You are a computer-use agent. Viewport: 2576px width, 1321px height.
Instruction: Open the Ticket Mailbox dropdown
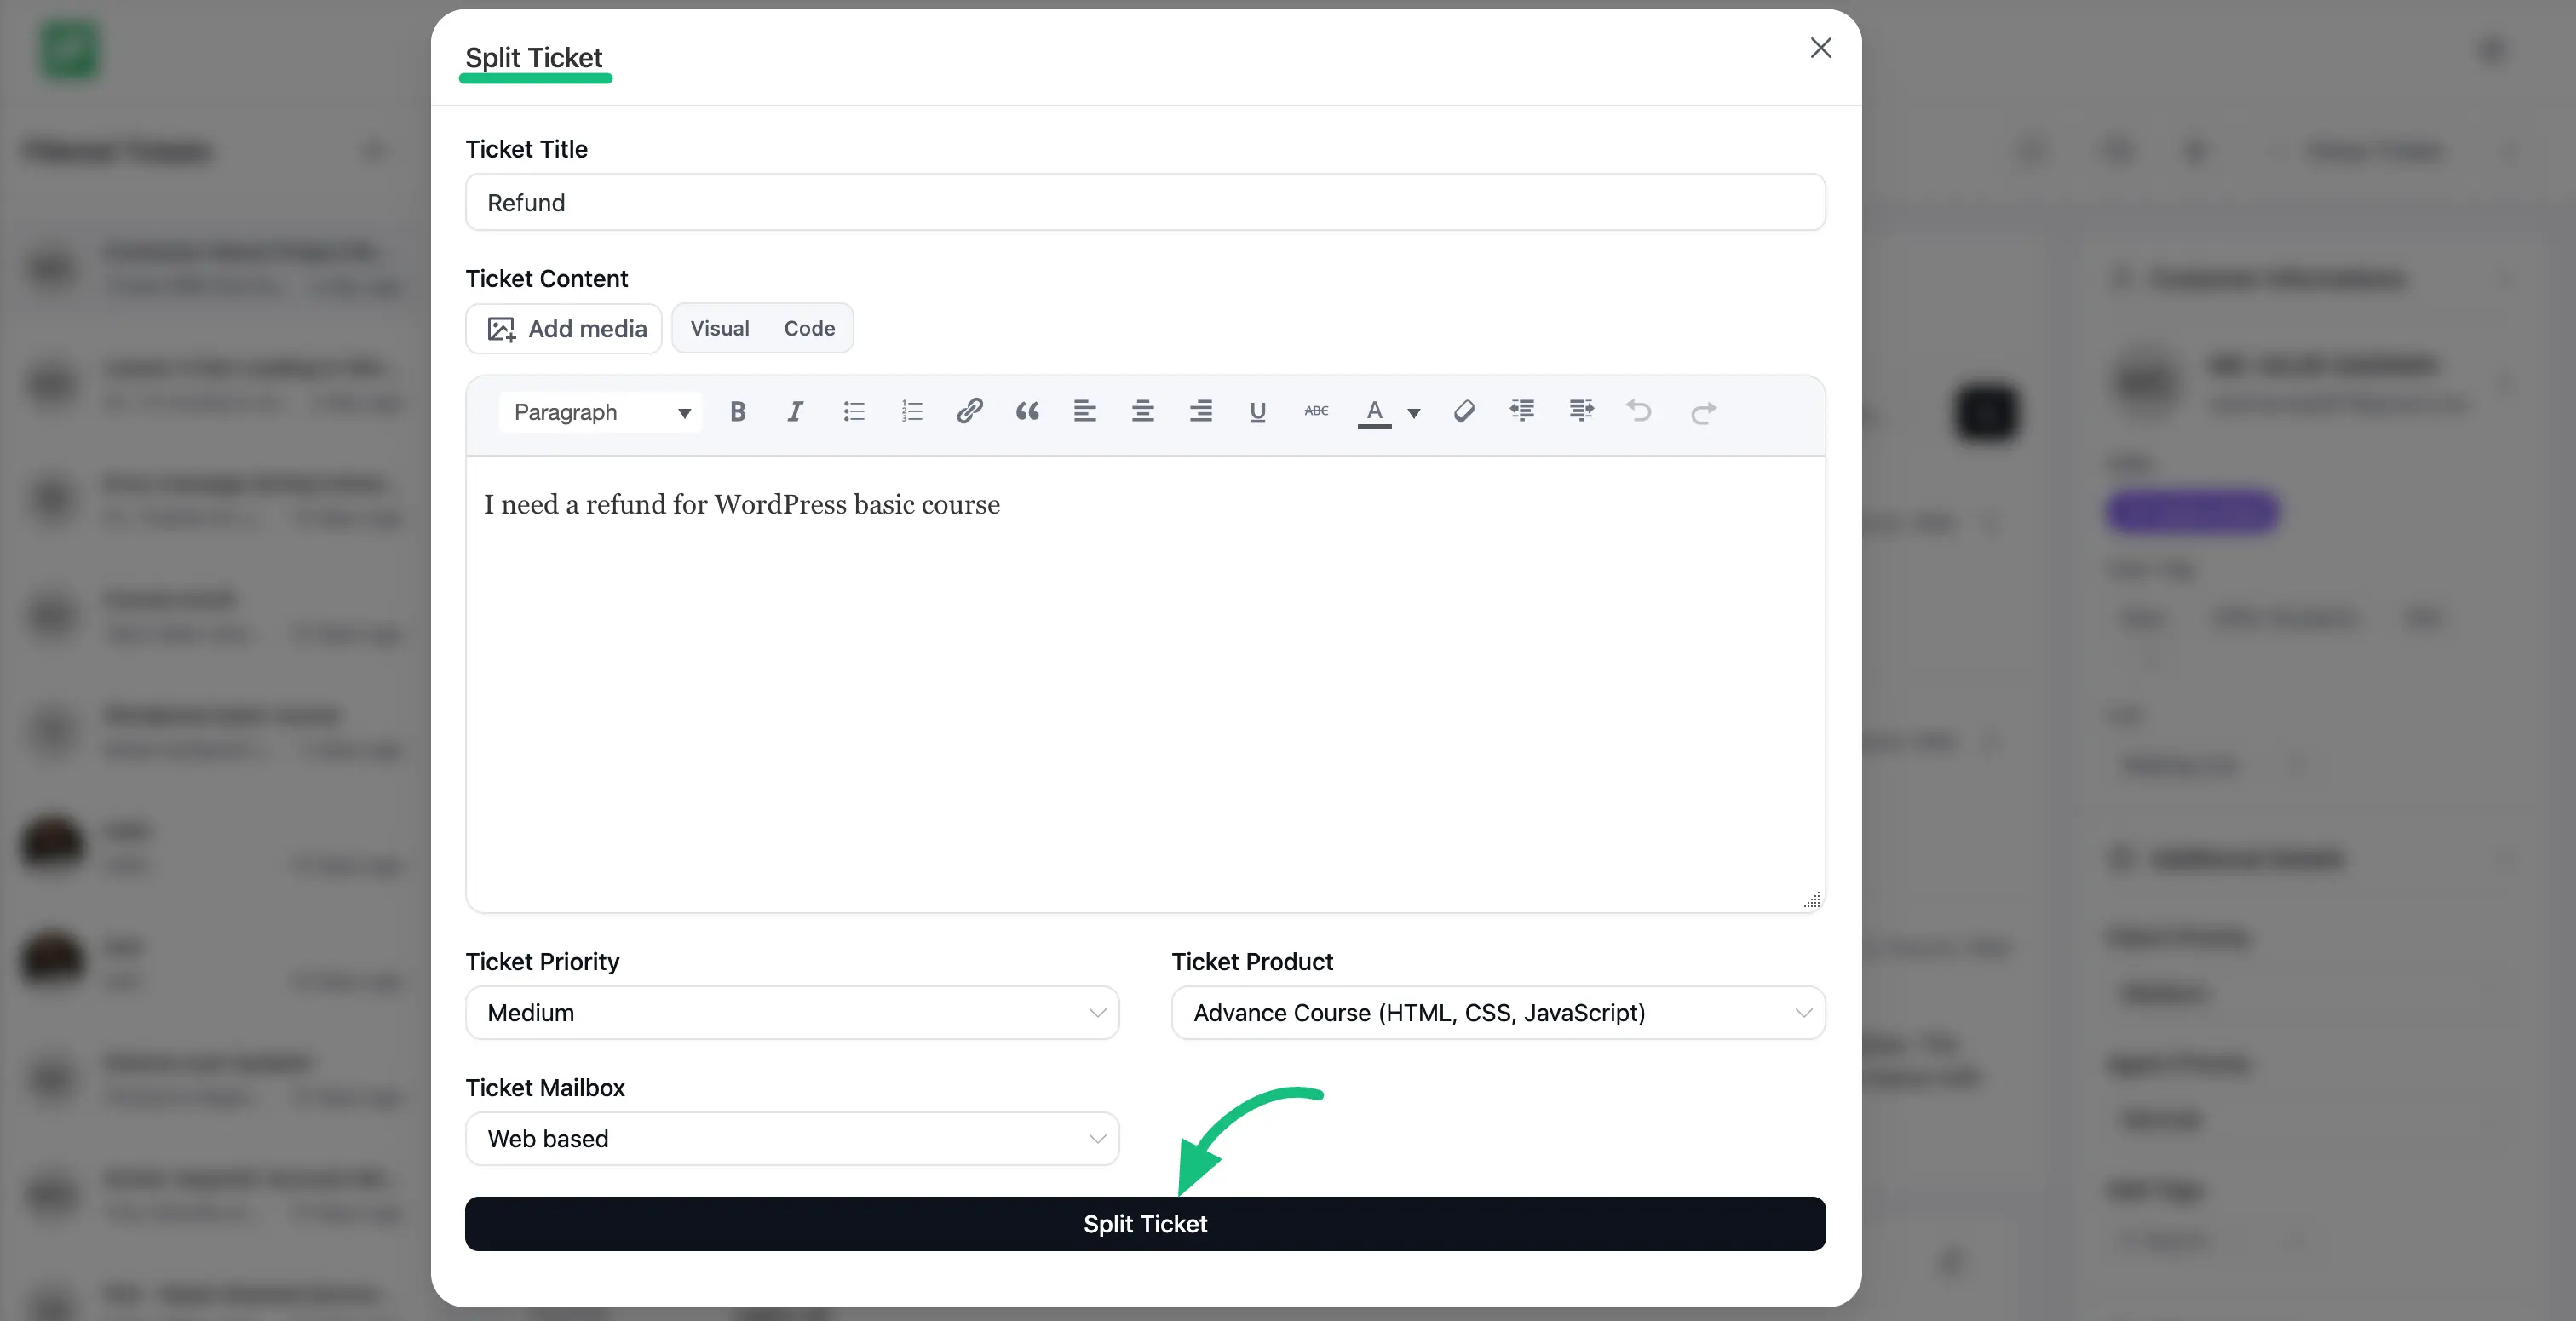point(792,1138)
